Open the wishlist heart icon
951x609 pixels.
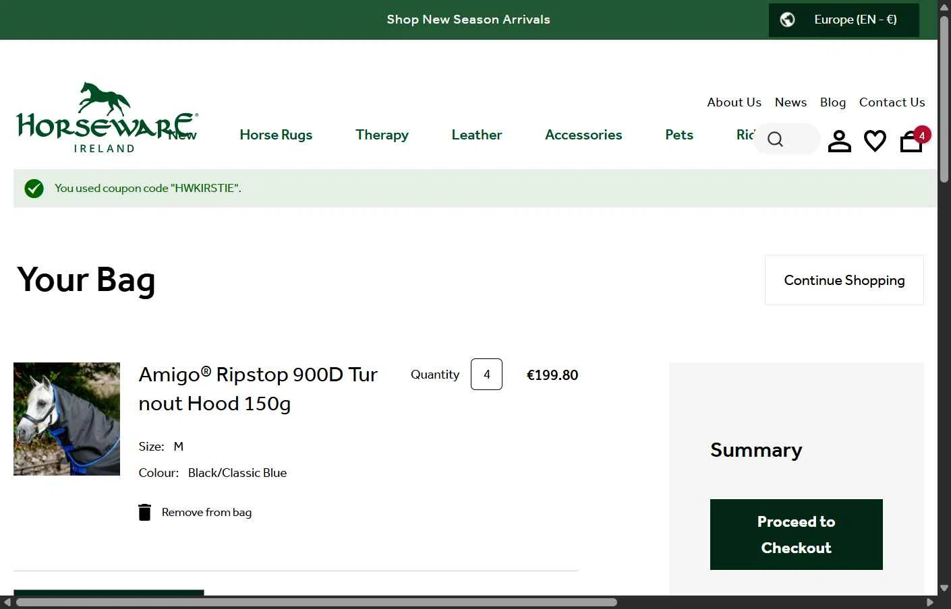(x=875, y=140)
